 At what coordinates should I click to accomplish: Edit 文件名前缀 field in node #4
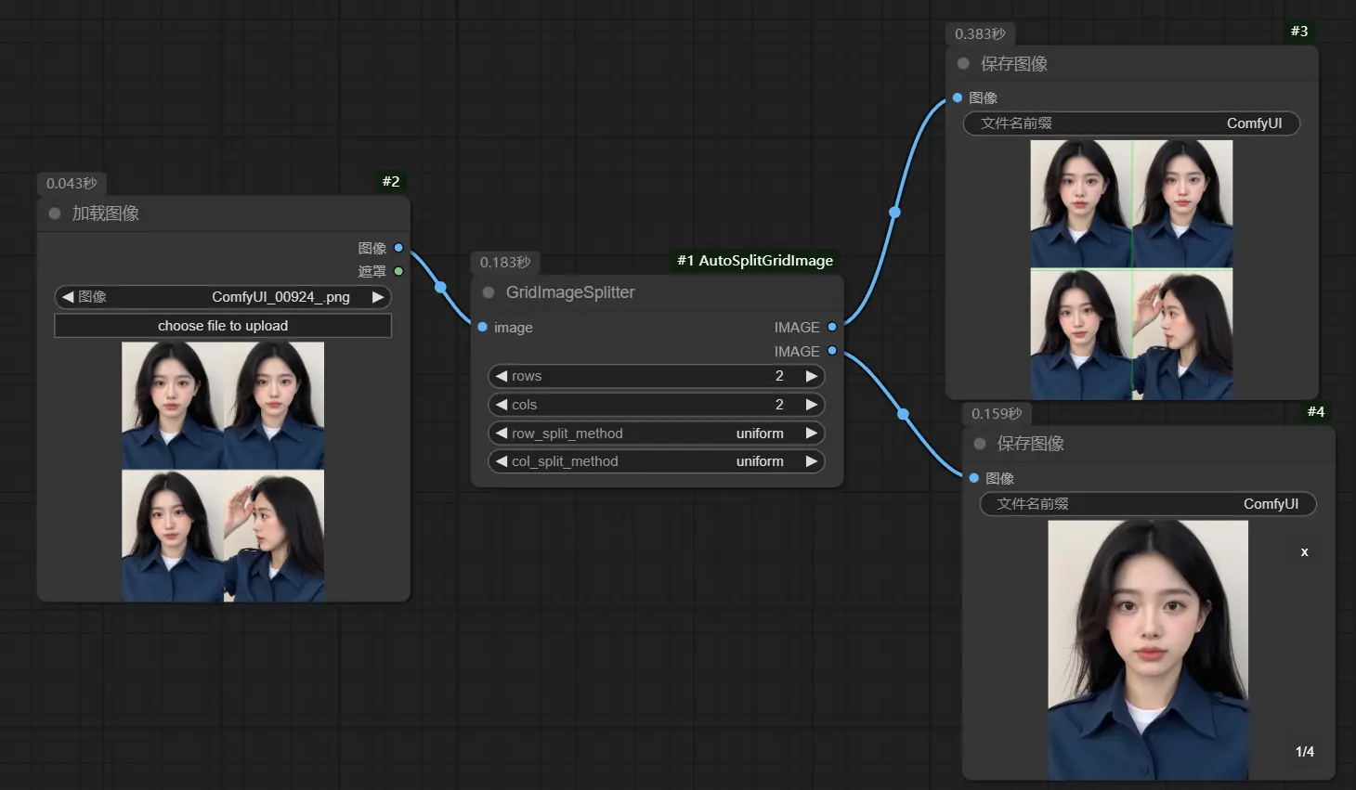point(1148,504)
